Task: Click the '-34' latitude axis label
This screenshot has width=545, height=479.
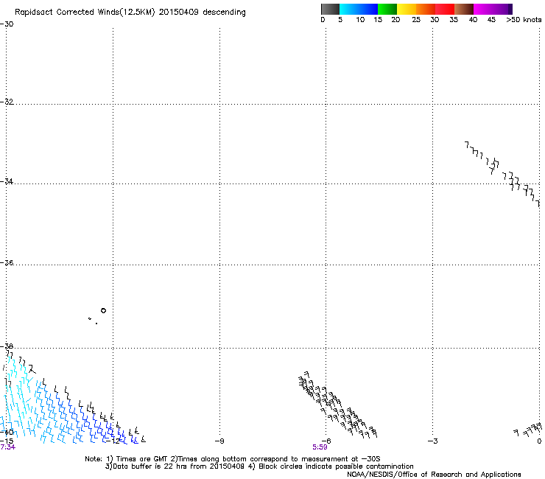Action: pyautogui.click(x=7, y=181)
